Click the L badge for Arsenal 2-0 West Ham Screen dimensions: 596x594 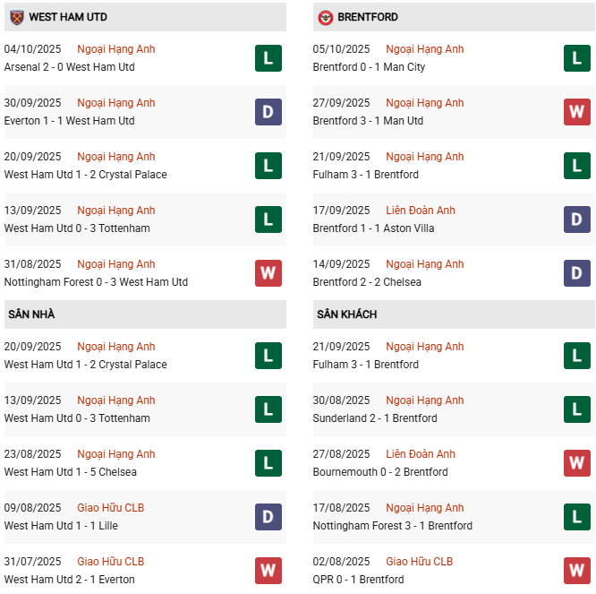[x=268, y=58]
